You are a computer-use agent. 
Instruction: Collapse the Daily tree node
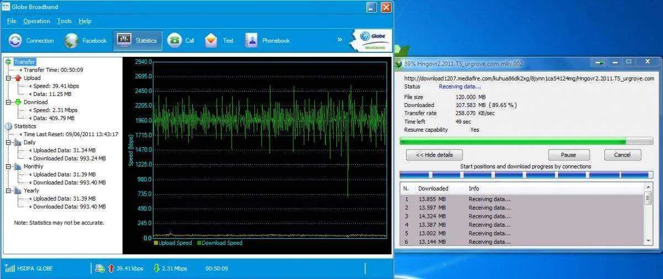[x=8, y=142]
